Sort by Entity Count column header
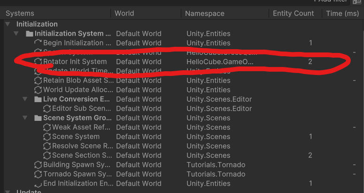 294,14
